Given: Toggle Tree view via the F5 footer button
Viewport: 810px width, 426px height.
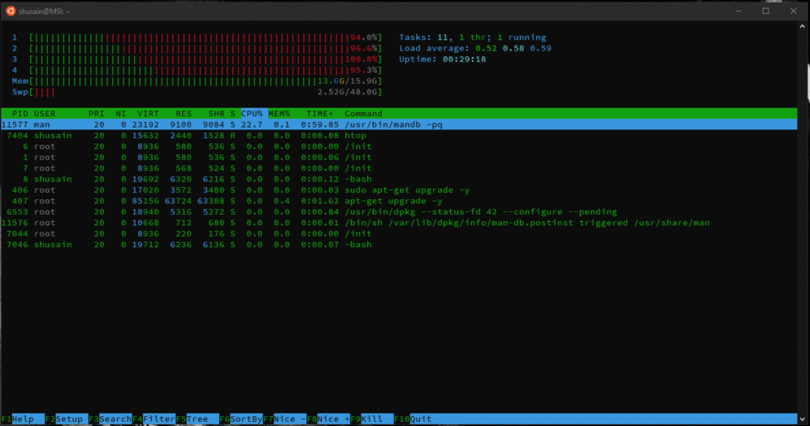Looking at the screenshot, I should click(x=197, y=419).
